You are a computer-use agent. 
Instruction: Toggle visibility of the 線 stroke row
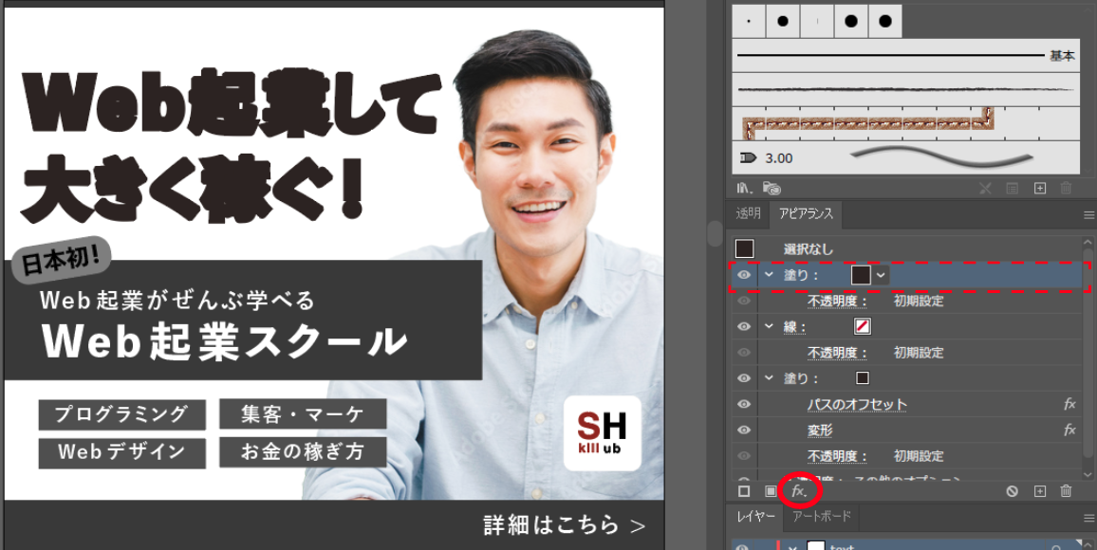pos(744,326)
